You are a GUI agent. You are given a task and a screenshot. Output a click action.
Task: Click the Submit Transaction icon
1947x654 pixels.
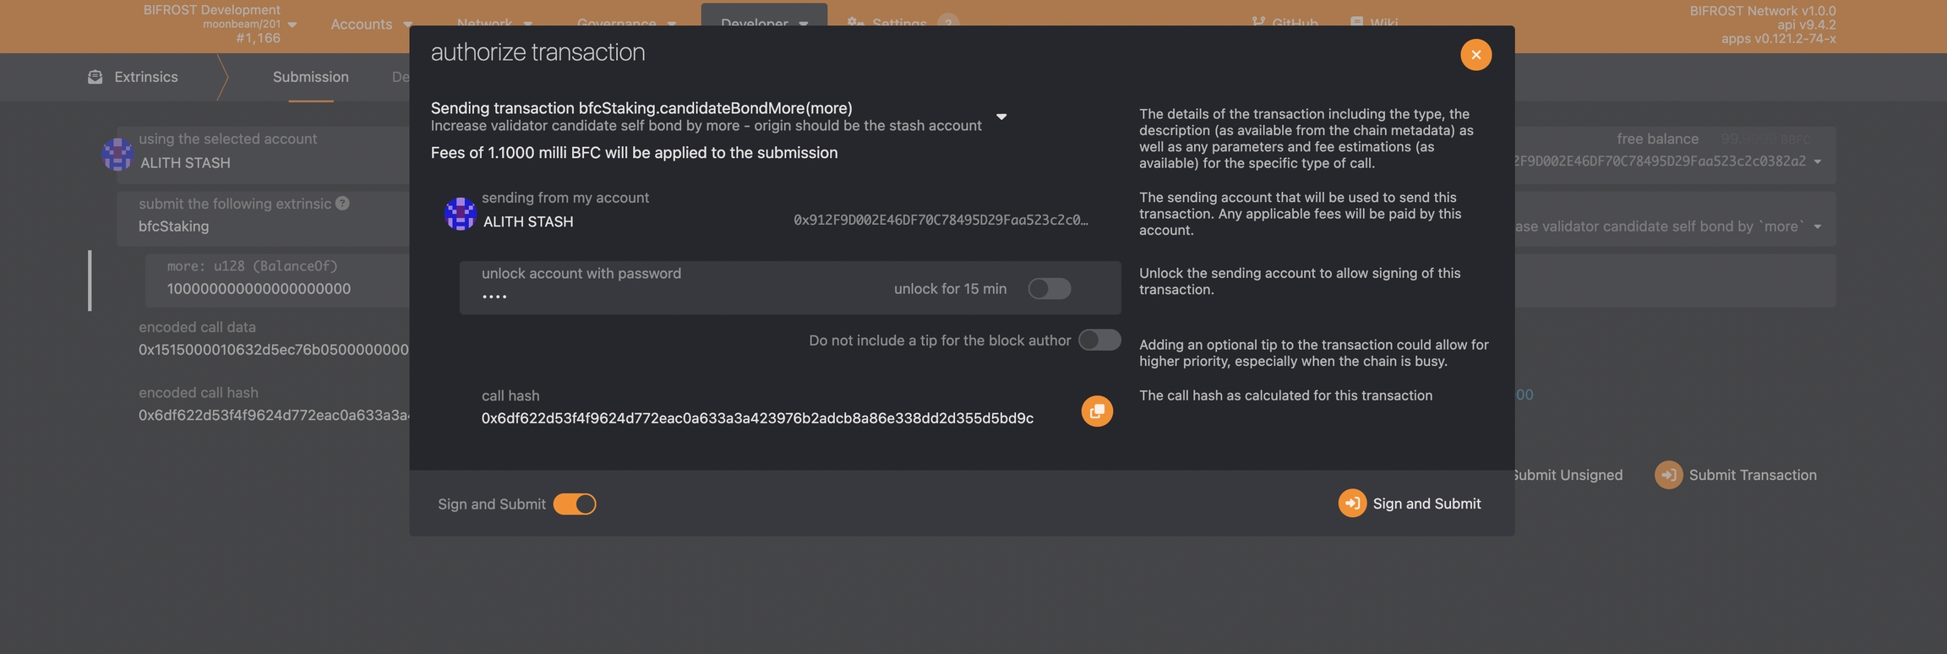pos(1668,475)
